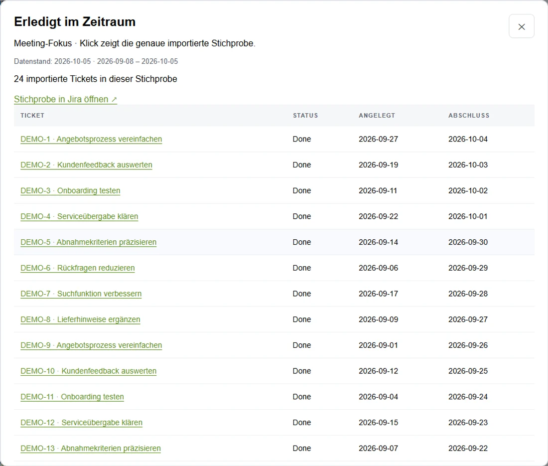Click the Erledigt im Zeitraum heading
The width and height of the screenshot is (548, 466).
[75, 21]
